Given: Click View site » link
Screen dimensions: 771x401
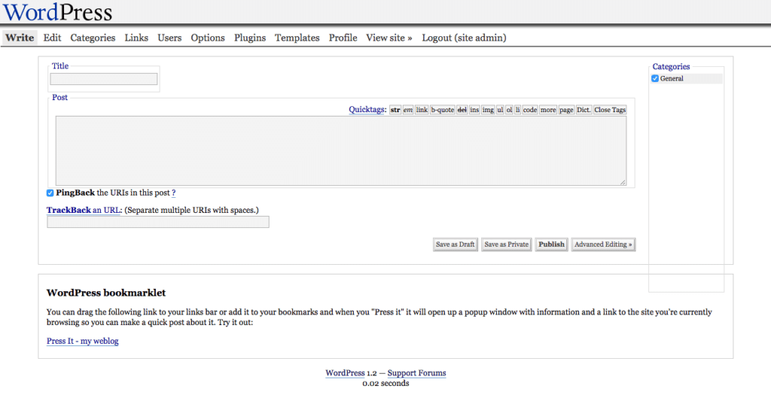Looking at the screenshot, I should (389, 38).
